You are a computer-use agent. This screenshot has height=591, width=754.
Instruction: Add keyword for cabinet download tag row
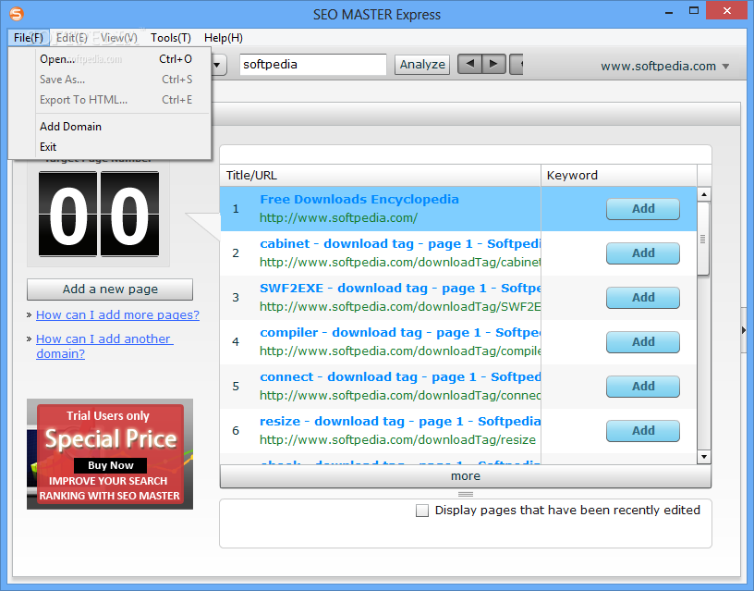pos(643,253)
